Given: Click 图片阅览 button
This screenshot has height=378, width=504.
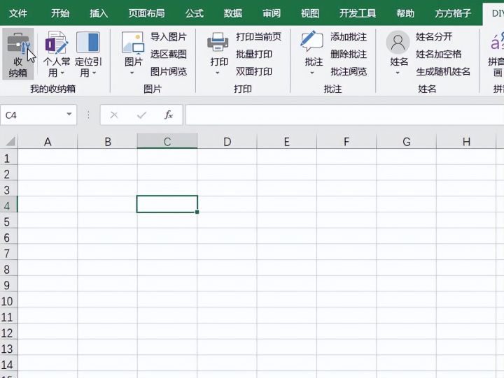Looking at the screenshot, I should 169,71.
